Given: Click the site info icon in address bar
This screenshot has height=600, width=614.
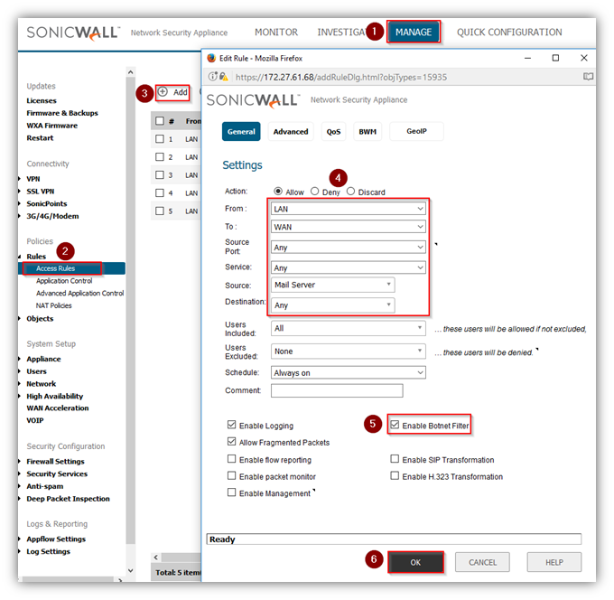Looking at the screenshot, I should 212,77.
